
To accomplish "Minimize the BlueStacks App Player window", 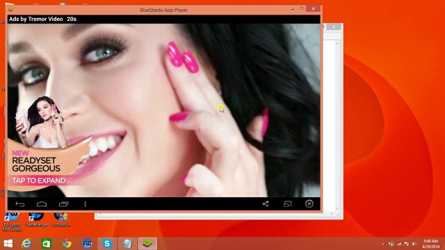I will pos(293,9).
